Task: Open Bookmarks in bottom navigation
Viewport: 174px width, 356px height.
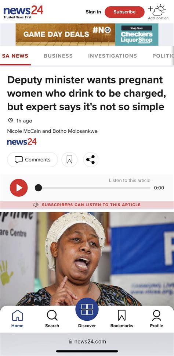Action: coord(122,319)
